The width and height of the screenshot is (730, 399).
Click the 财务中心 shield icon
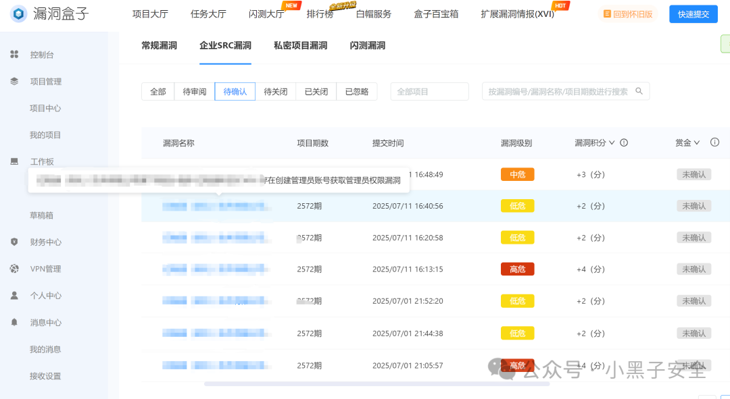point(14,242)
